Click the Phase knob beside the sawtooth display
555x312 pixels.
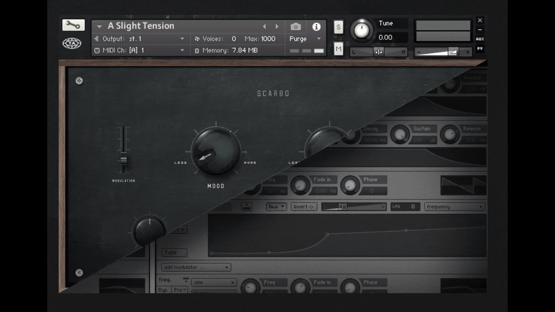[x=350, y=185]
